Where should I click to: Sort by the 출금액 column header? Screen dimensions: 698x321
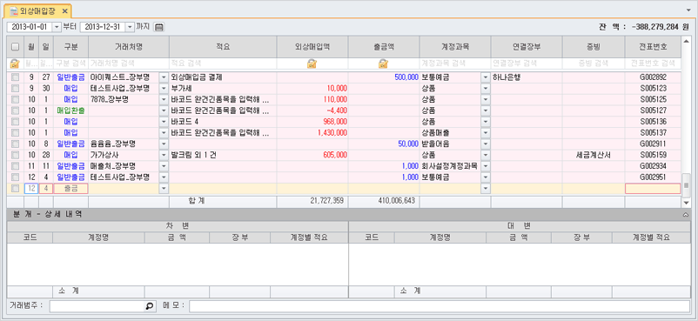384,47
